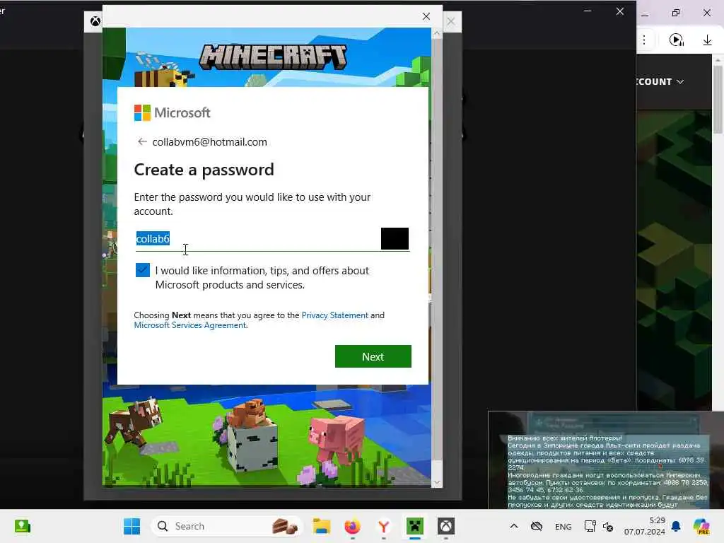This screenshot has height=543, width=724.
Task: Uncheck the Microsoft offers information checkbox
Action: click(x=143, y=270)
